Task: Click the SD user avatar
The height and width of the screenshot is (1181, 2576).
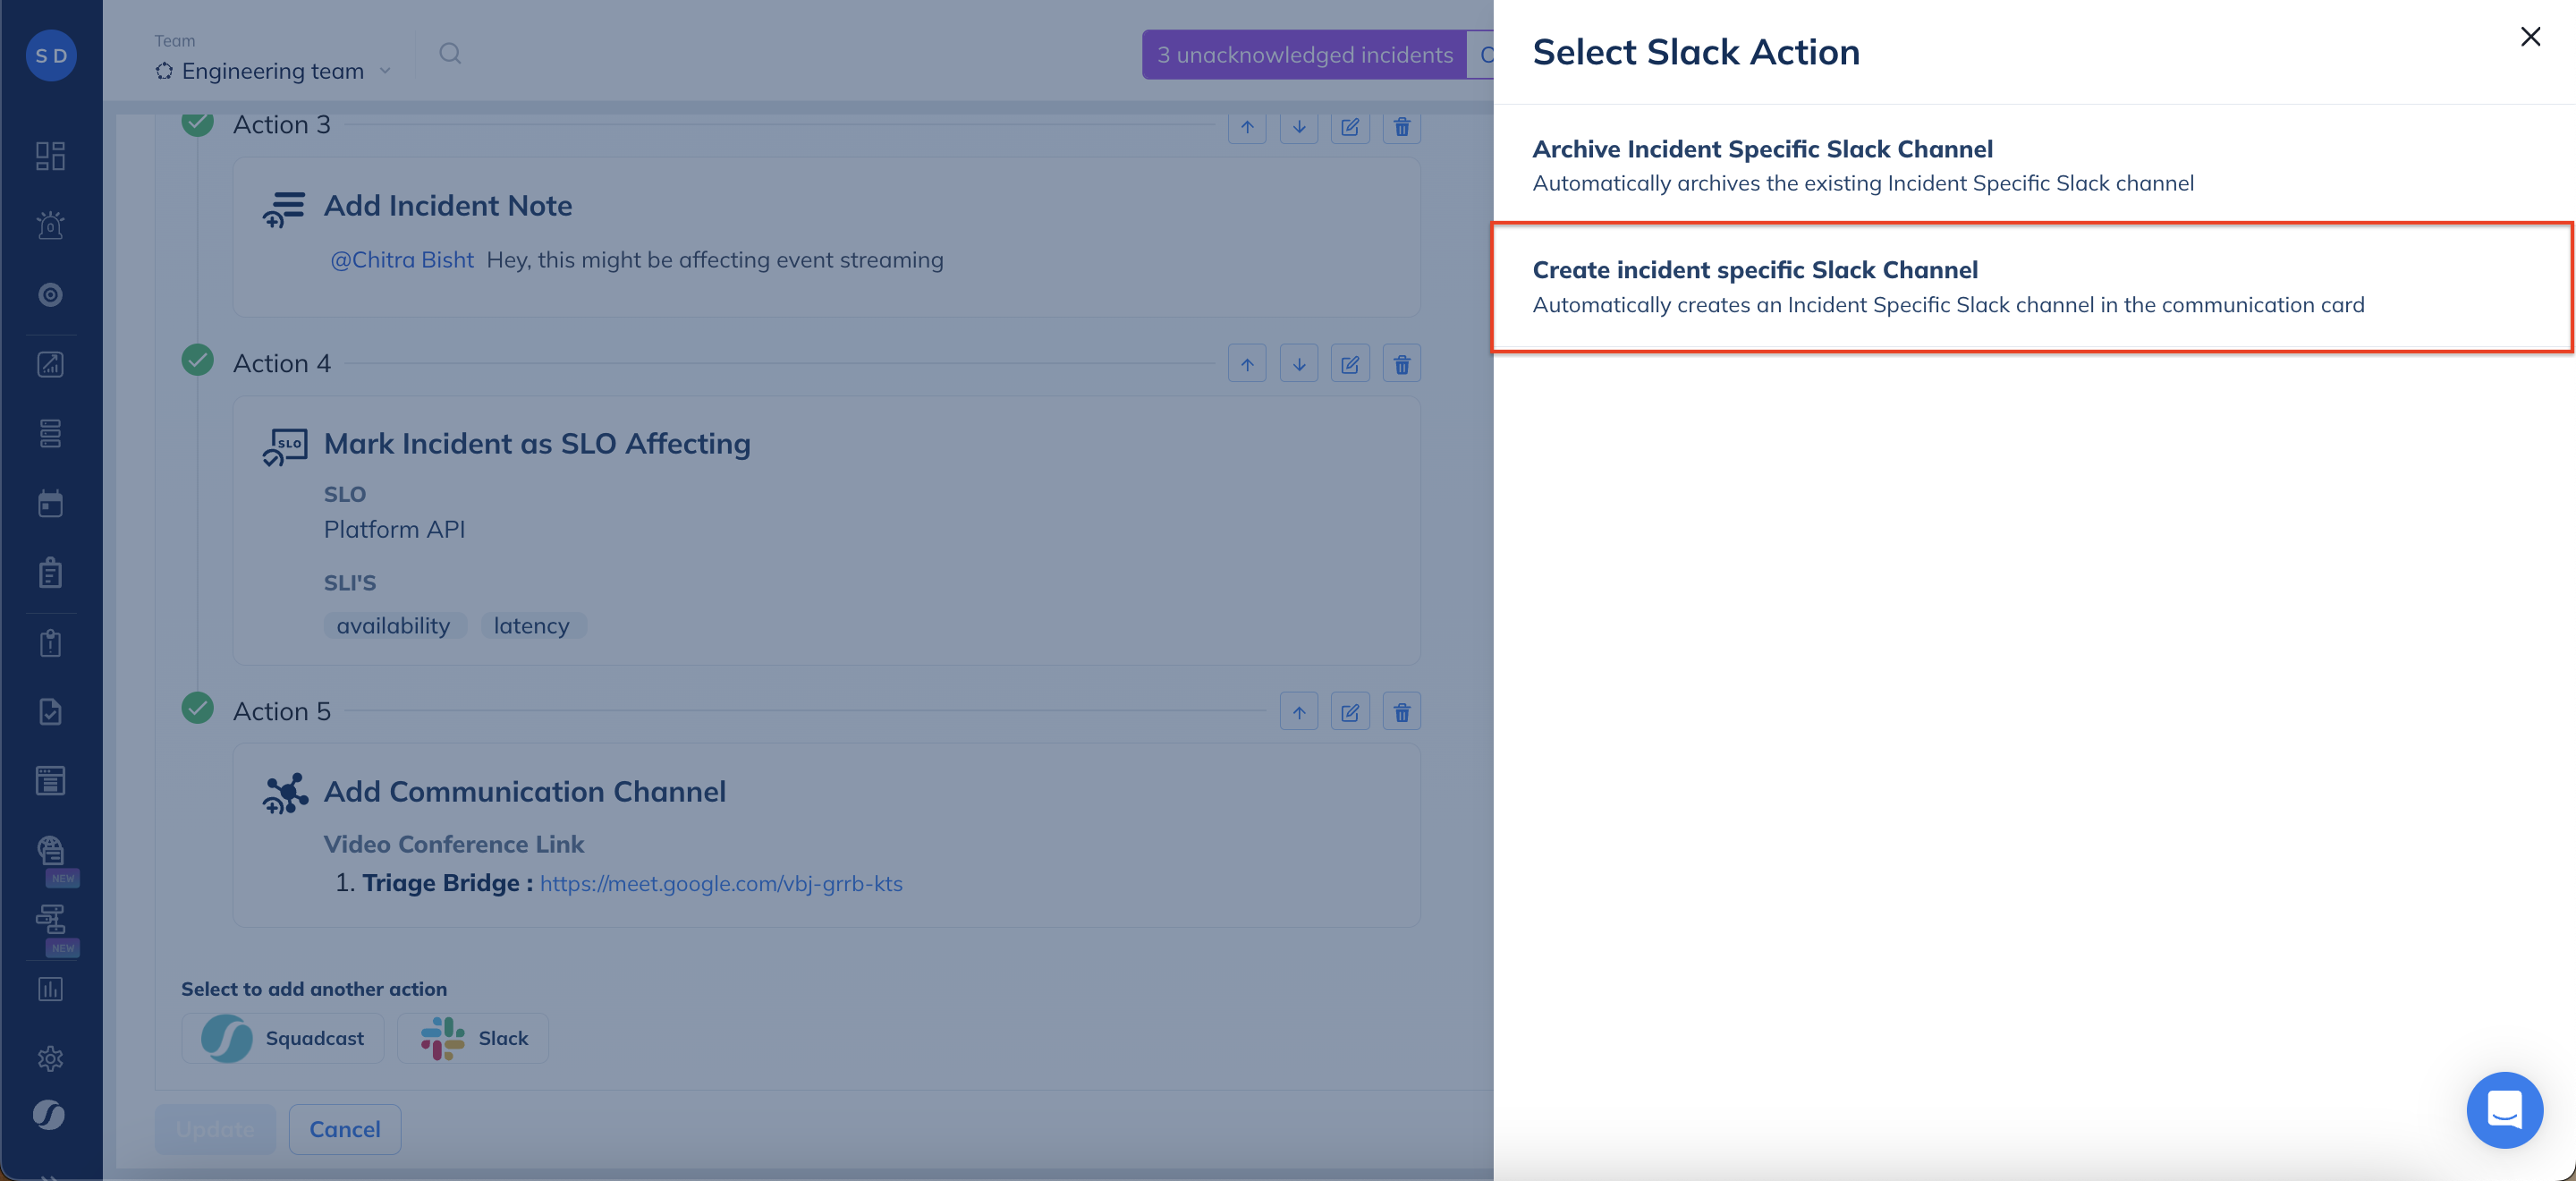Action: coord(51,55)
